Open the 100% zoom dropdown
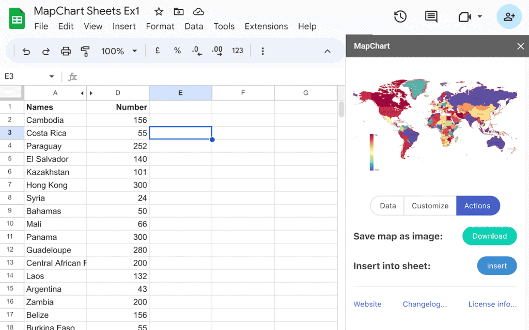Viewport: 529px width, 330px height. pos(119,51)
